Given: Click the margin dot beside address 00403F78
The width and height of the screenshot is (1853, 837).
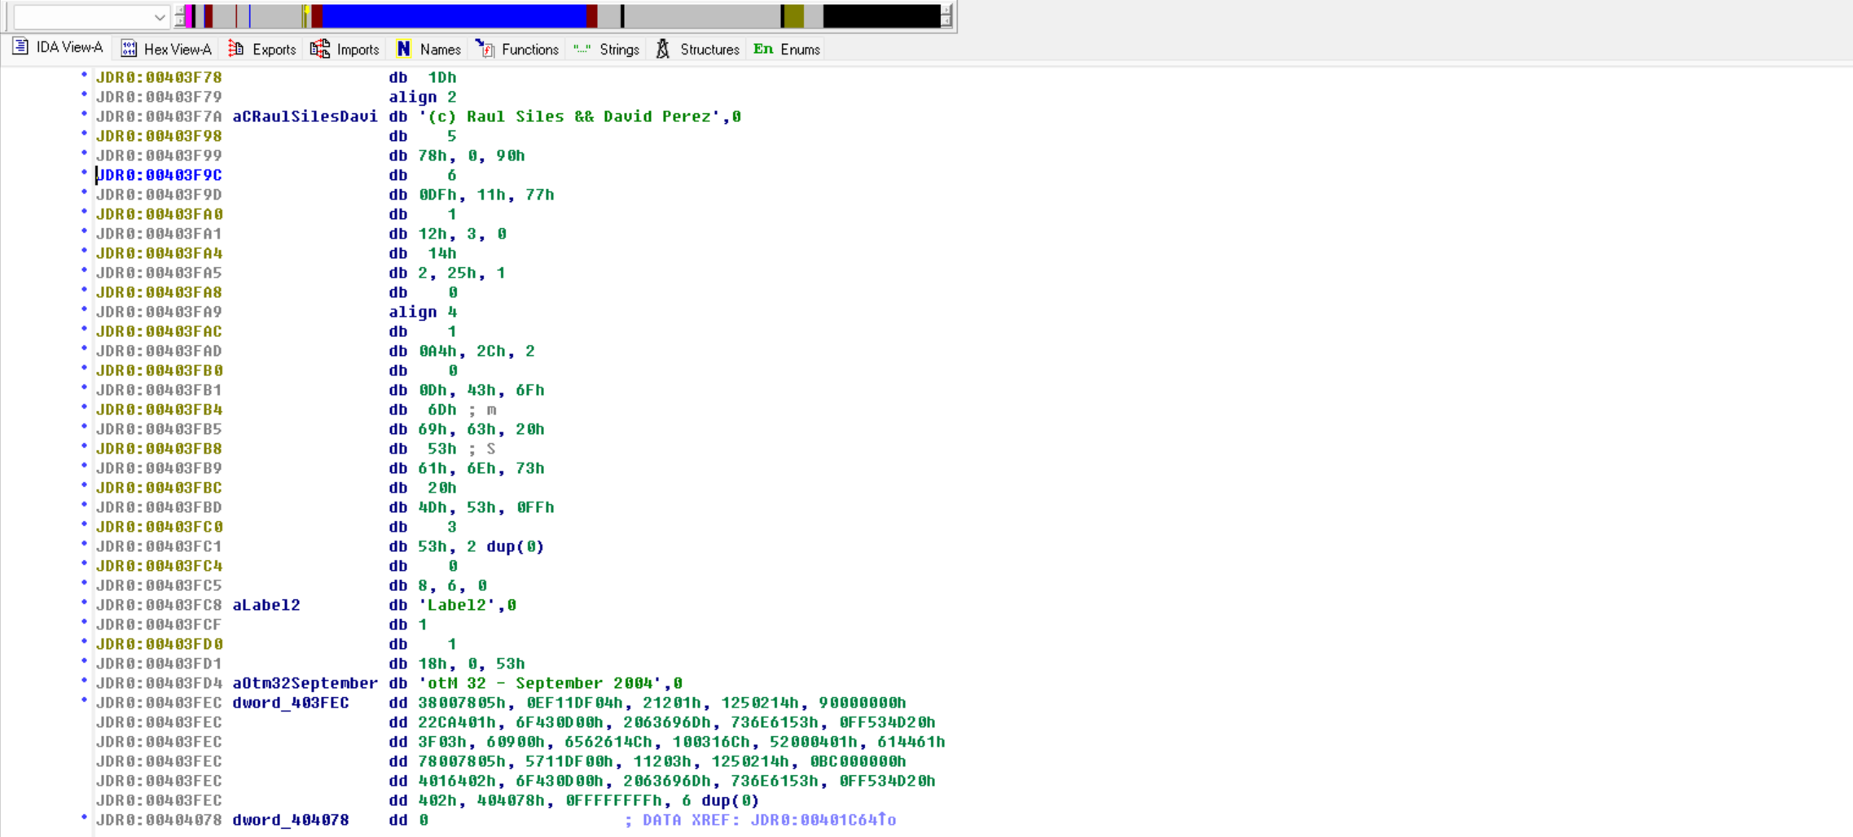Looking at the screenshot, I should [x=84, y=75].
